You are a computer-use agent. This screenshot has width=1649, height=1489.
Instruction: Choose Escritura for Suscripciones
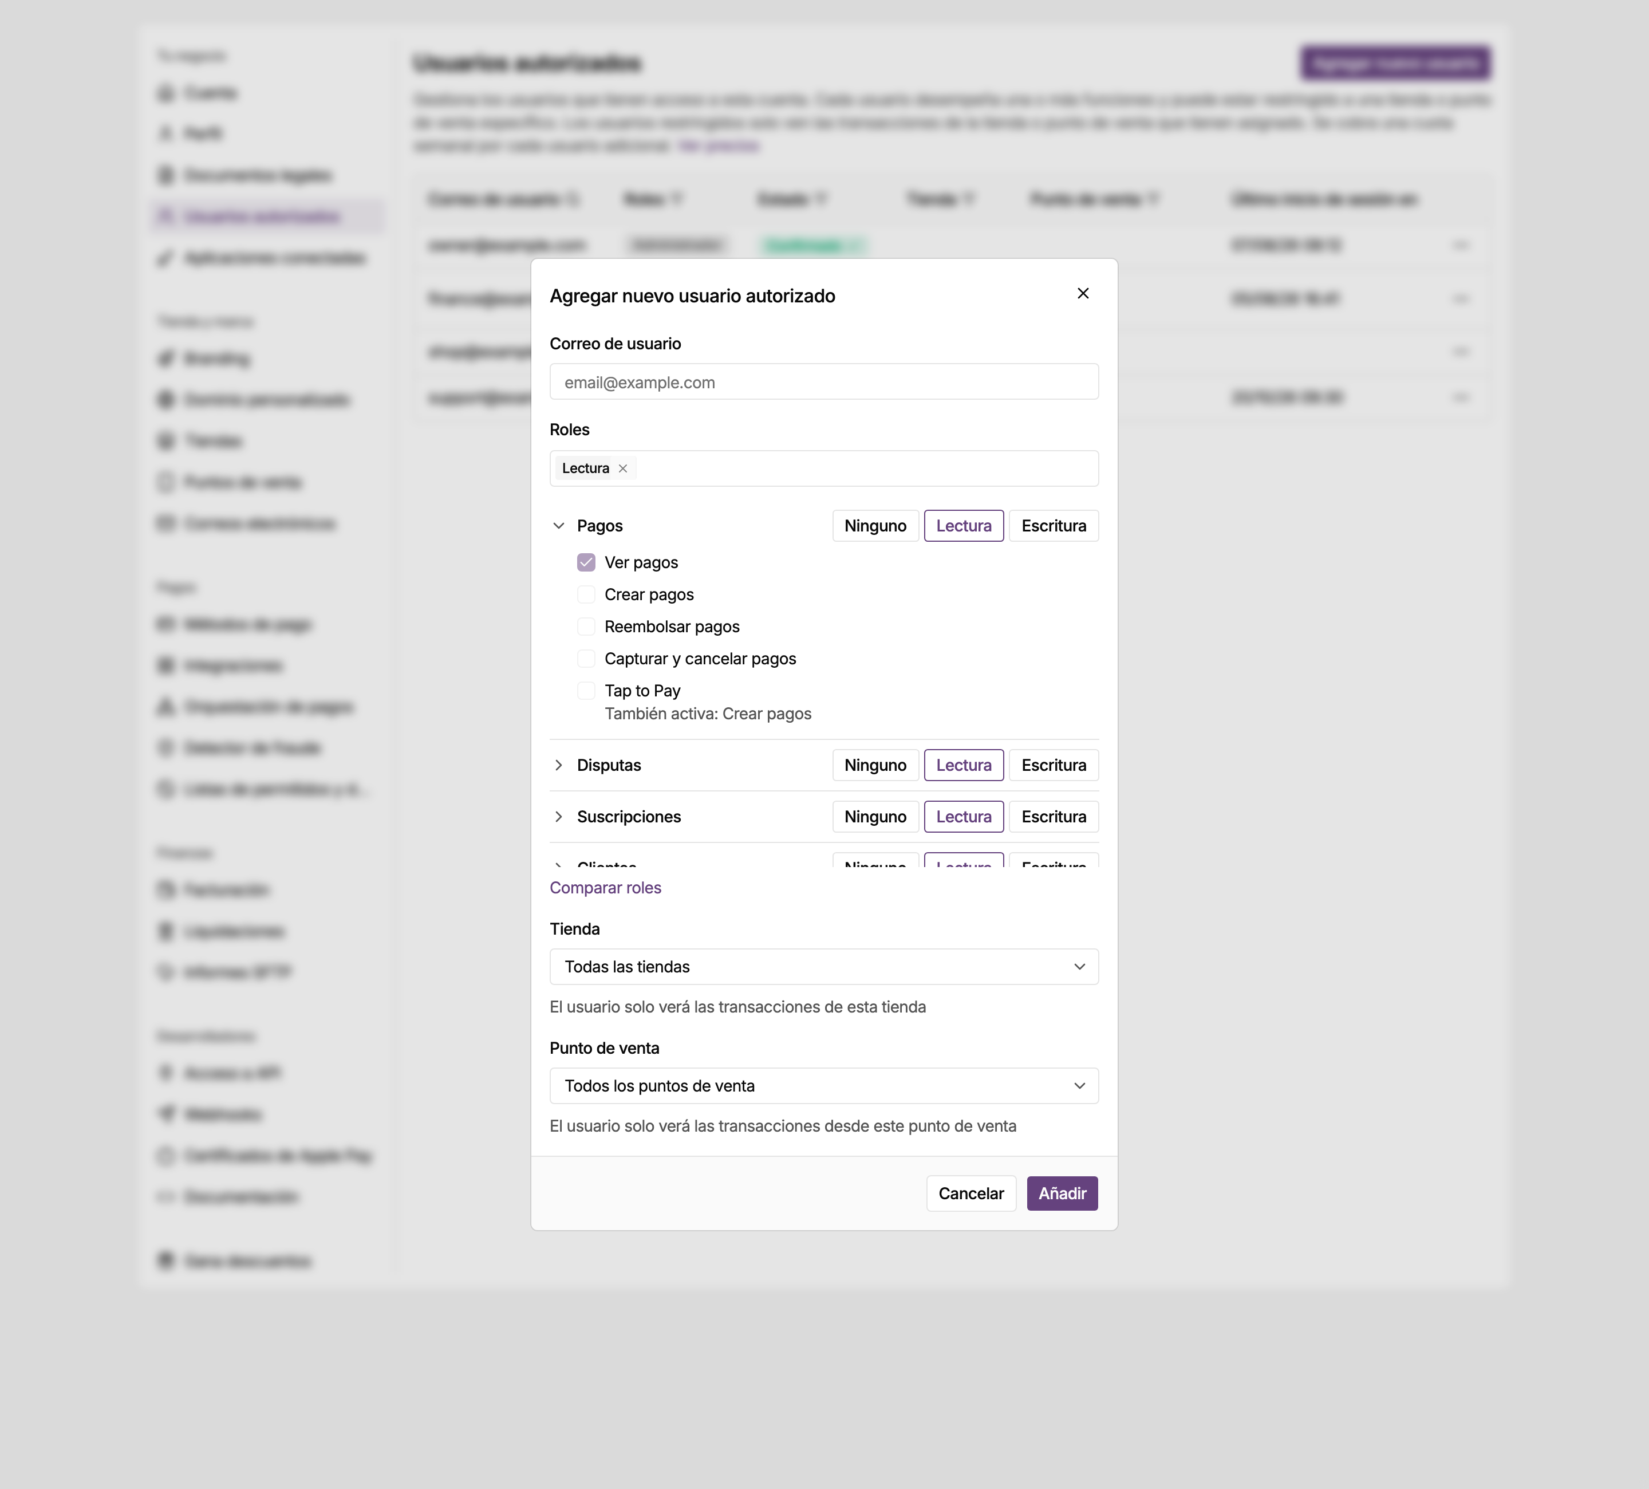pos(1054,817)
